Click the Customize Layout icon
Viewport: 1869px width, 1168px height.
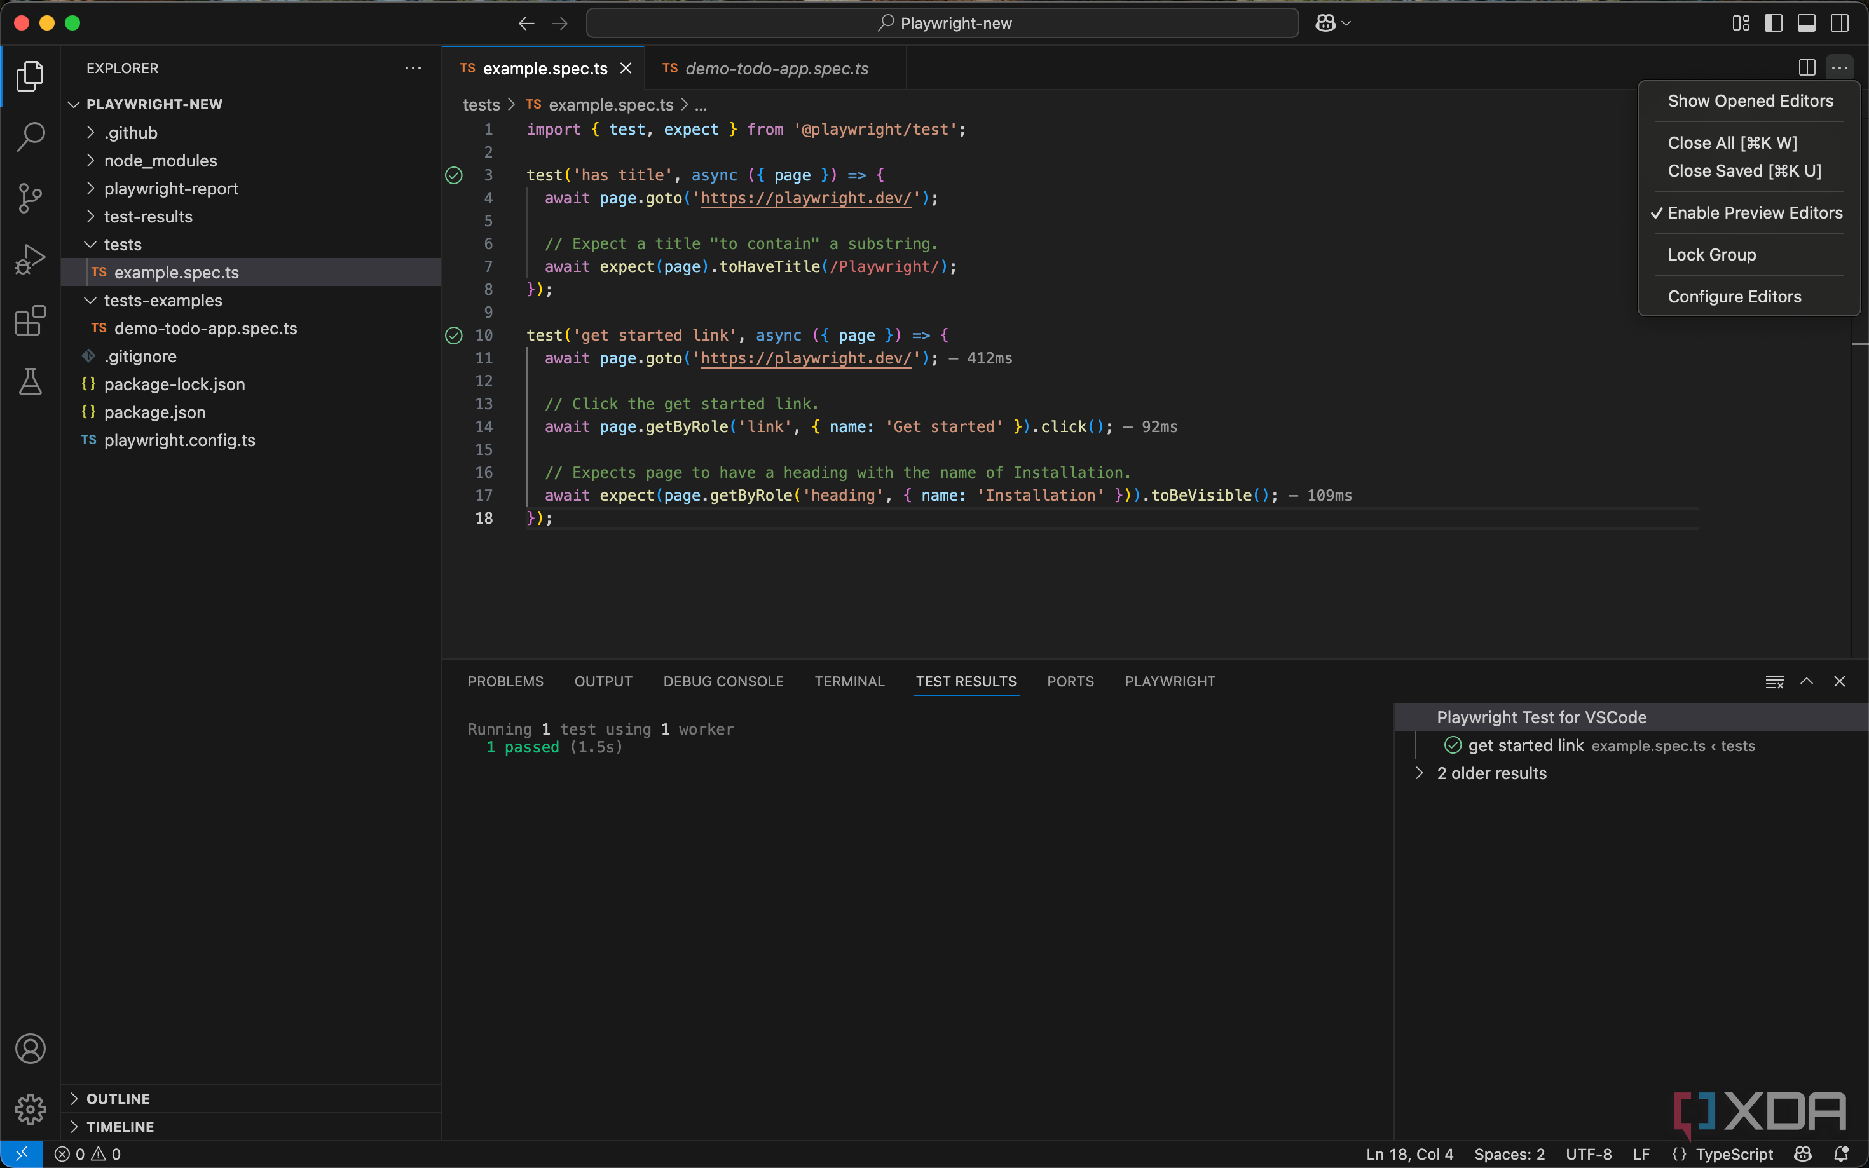(1741, 23)
